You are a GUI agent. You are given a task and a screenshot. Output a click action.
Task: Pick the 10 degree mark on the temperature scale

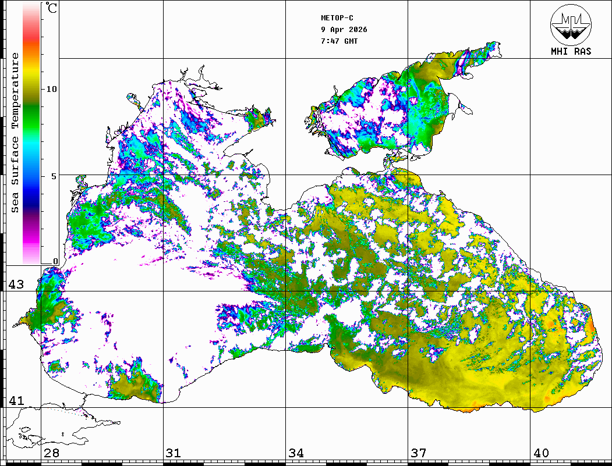pos(52,89)
